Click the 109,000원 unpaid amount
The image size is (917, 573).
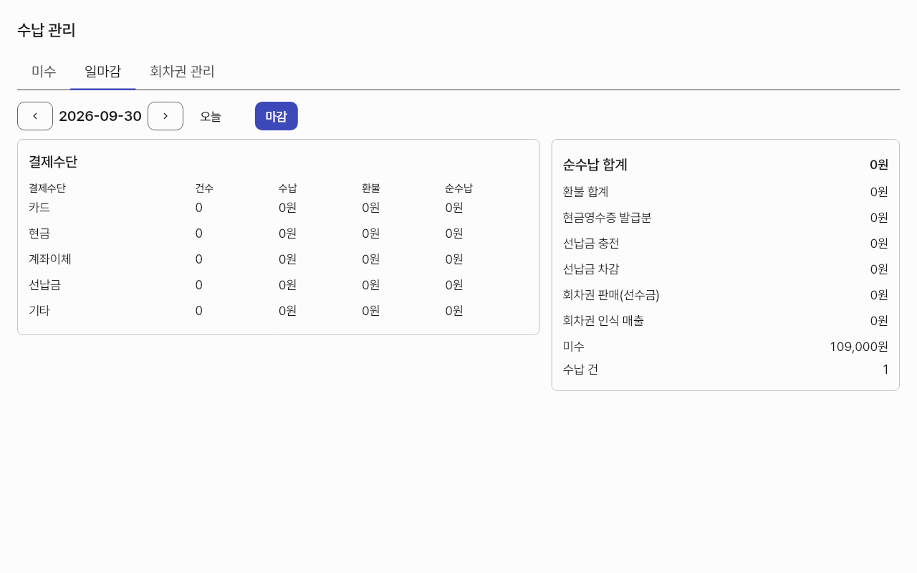[859, 347]
